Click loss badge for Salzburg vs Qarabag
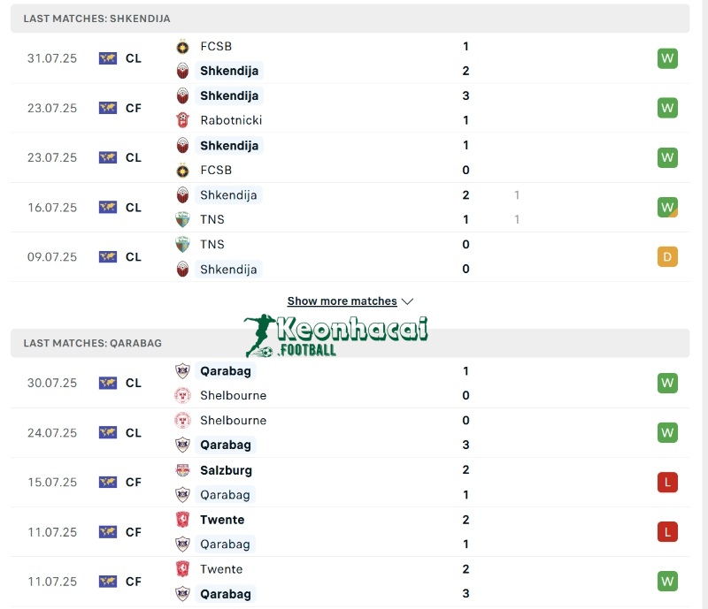 click(x=667, y=483)
